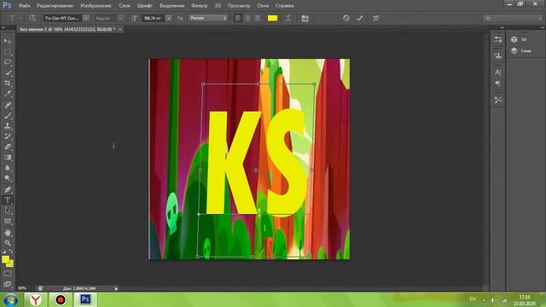546x307 pixels.
Task: Open the anti-aliasing method dropdown
Action: tap(208, 18)
